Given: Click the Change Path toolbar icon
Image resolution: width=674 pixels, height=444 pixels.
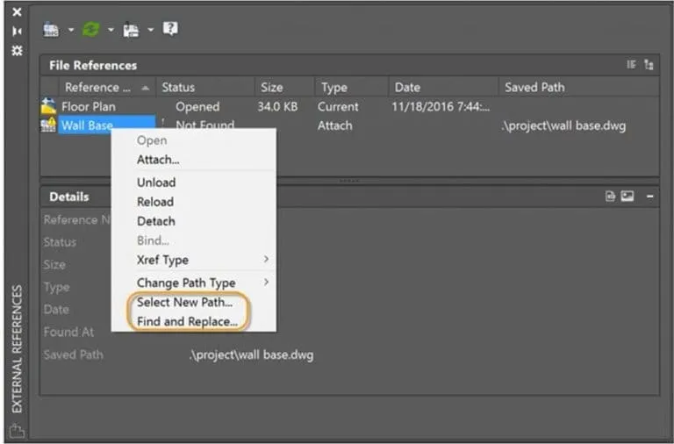Looking at the screenshot, I should 131,30.
